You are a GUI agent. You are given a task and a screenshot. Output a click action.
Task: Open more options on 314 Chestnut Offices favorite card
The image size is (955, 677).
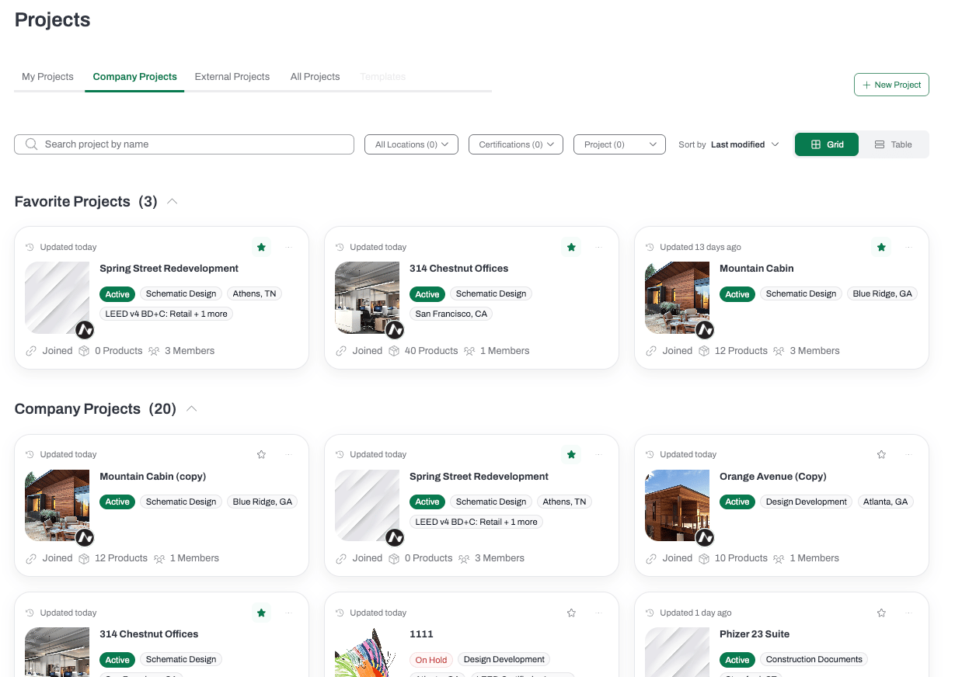(598, 247)
